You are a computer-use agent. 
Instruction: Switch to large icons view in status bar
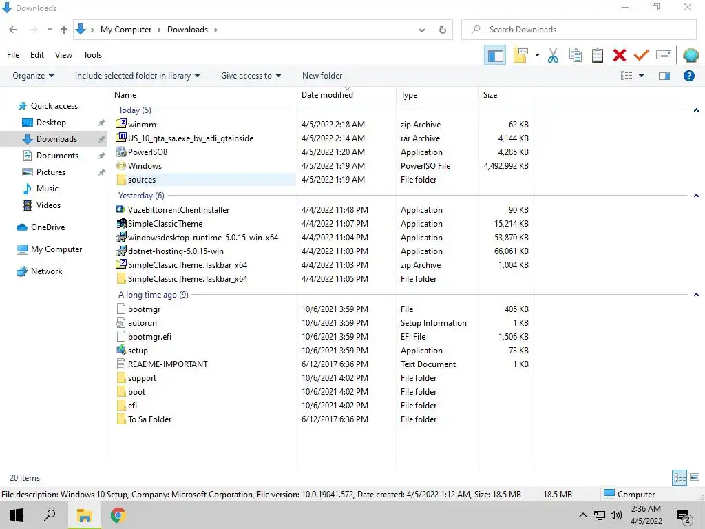pyautogui.click(x=695, y=477)
